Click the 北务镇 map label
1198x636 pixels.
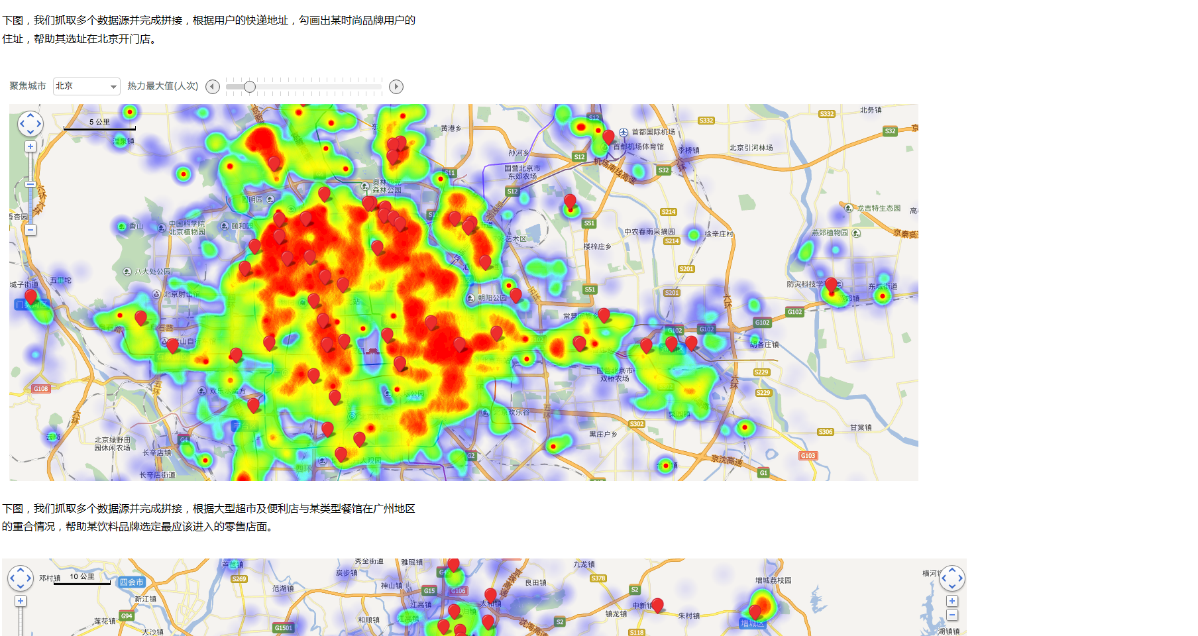(x=871, y=110)
